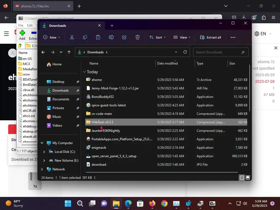
Task: List all Firefox tabs chevron
Action: (x=226, y=6)
